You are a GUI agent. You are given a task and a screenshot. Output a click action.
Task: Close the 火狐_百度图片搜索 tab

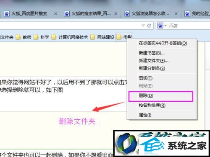click(x=55, y=14)
